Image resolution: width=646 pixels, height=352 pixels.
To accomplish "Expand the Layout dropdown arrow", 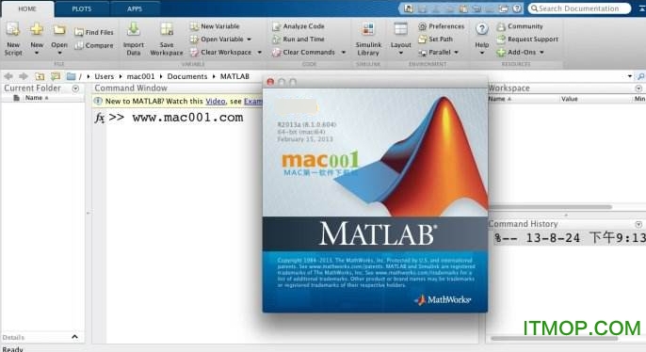I will (400, 53).
